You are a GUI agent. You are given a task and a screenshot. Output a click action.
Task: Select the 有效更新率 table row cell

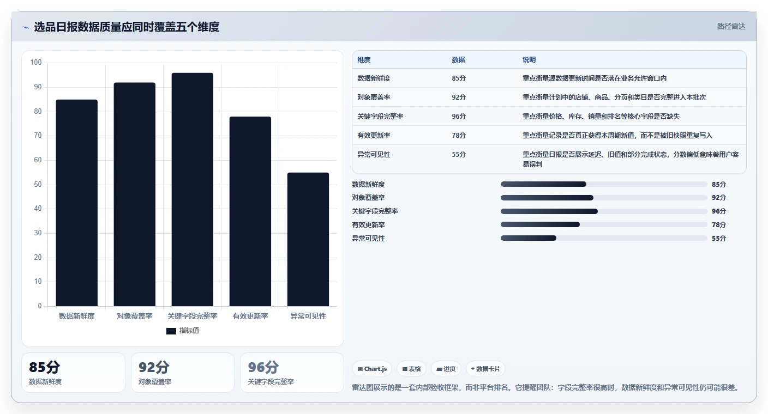point(374,136)
